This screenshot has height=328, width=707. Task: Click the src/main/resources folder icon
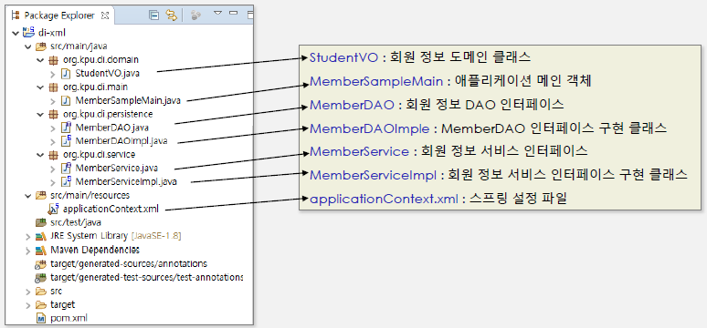pyautogui.click(x=41, y=196)
